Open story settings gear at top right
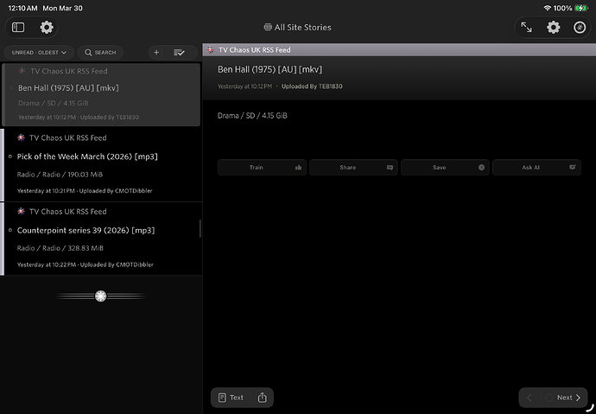Screen dimensions: 596x414 [x=554, y=28]
